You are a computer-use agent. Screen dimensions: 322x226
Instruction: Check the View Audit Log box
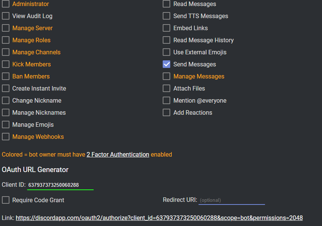(x=6, y=16)
